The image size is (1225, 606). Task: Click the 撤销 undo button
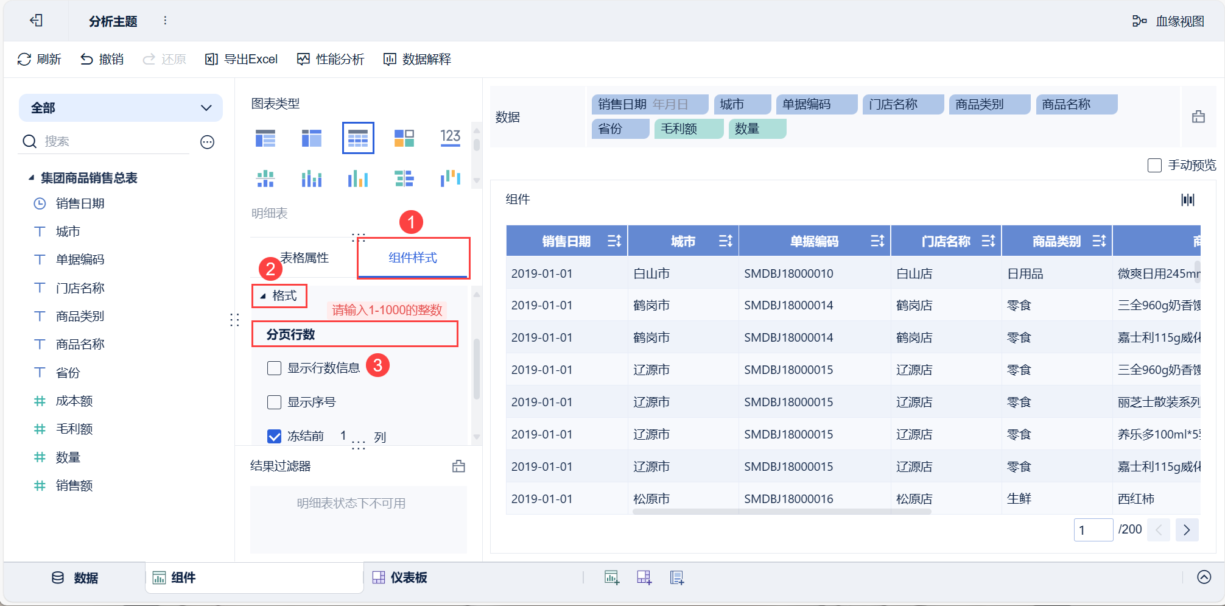point(102,59)
